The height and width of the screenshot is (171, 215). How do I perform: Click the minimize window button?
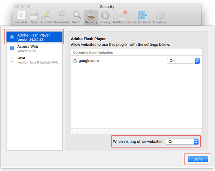pos(23,6)
